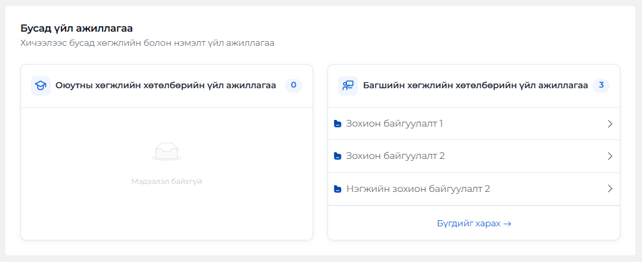Select the Нэгжийн зохион байгуулалт 2 text
The image size is (642, 262).
[418, 189]
